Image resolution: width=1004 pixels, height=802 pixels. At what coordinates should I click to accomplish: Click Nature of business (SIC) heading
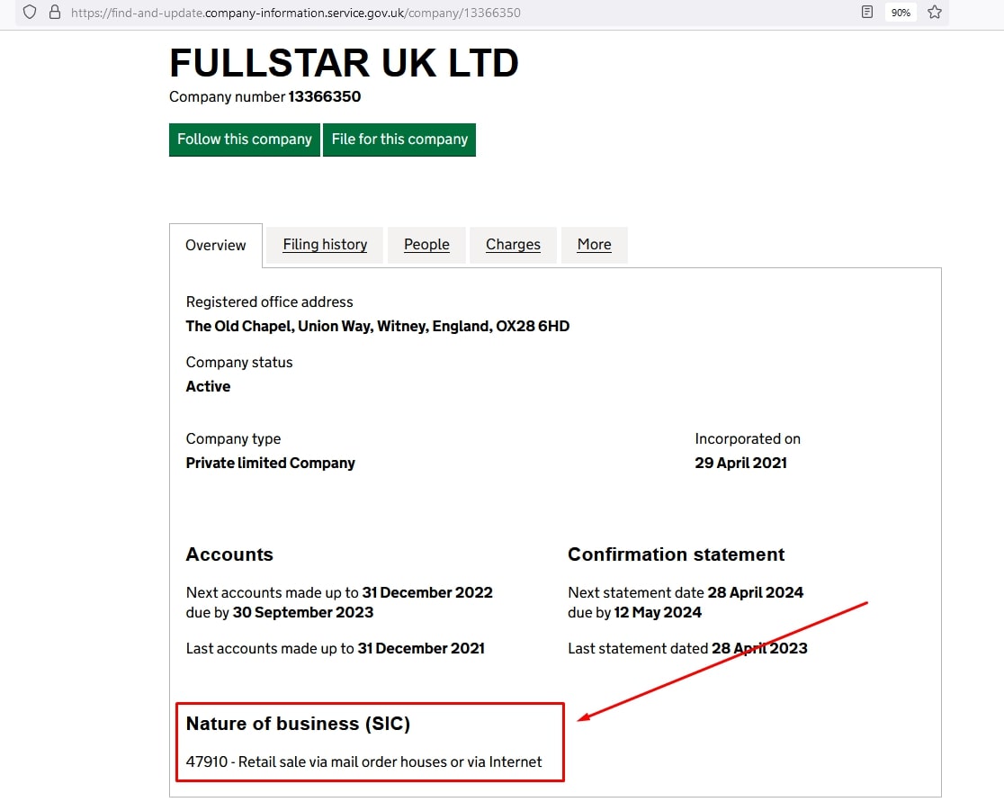(x=298, y=724)
